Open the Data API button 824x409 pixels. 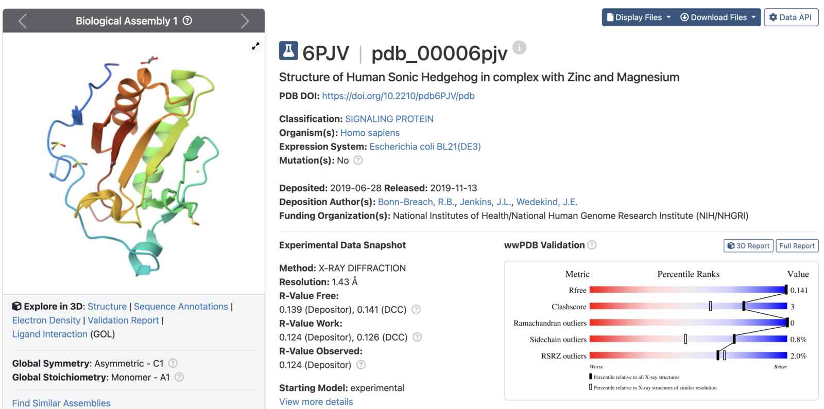[x=791, y=17]
